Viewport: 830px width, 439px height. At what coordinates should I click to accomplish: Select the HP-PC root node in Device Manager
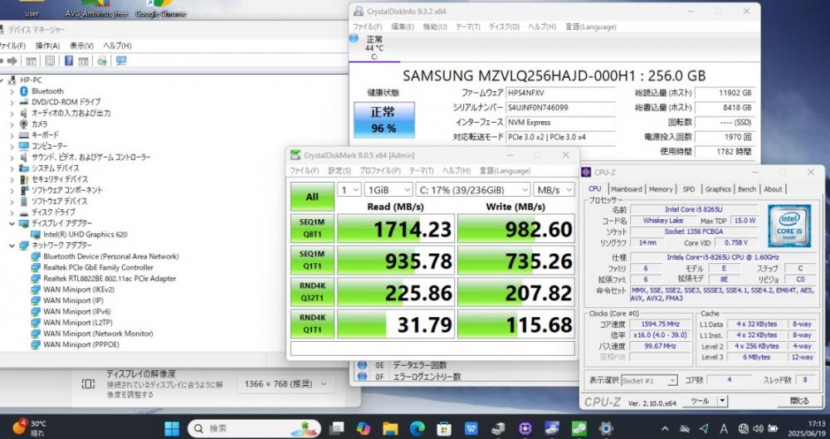pyautogui.click(x=31, y=80)
